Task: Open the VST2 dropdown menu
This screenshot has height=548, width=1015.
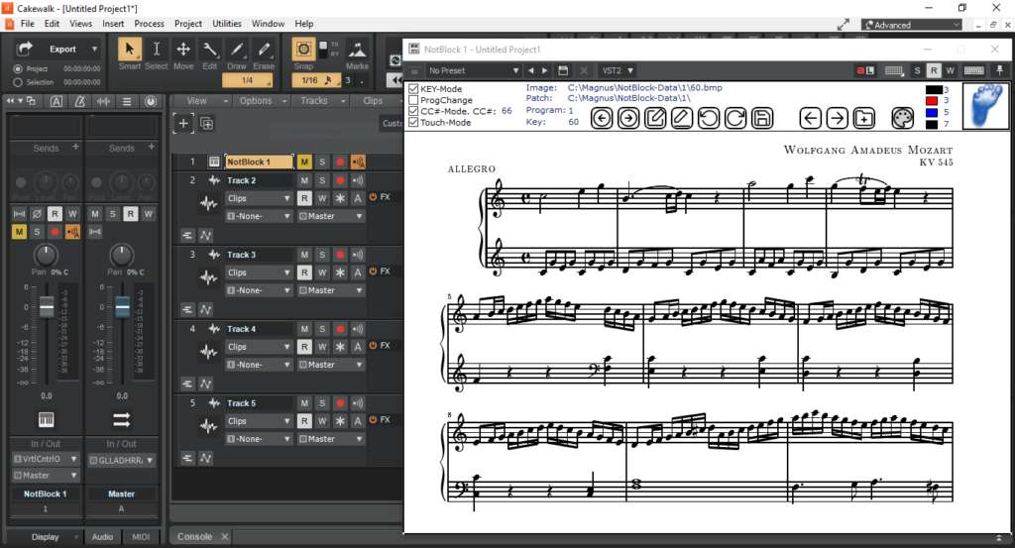Action: (618, 70)
